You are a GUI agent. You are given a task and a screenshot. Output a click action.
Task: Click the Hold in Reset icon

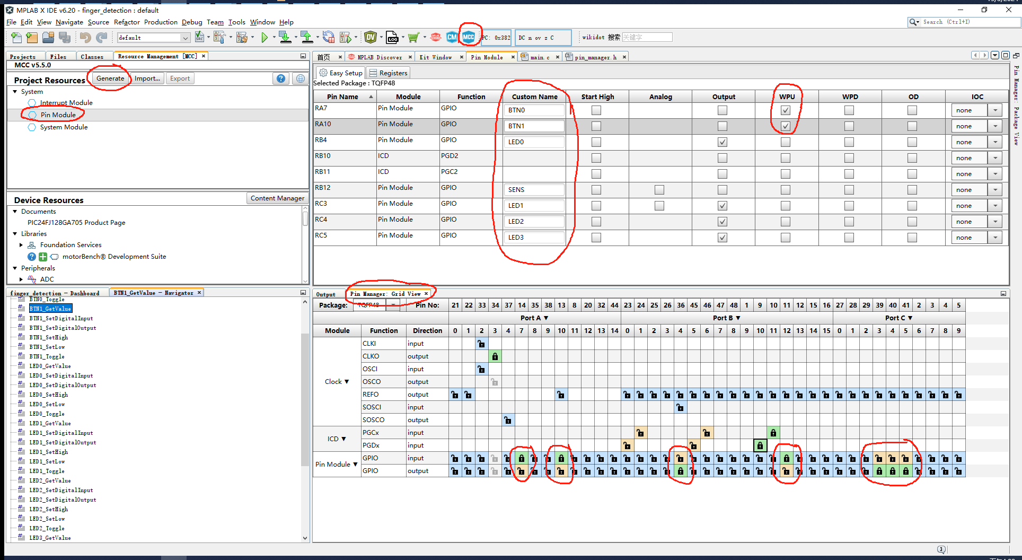point(329,37)
